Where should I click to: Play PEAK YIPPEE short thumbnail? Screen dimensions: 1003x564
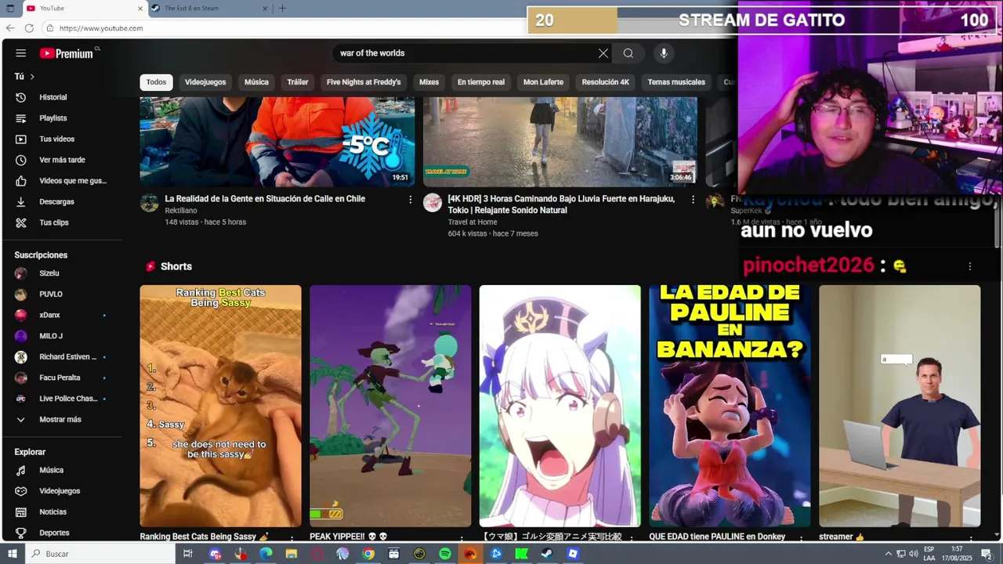390,406
